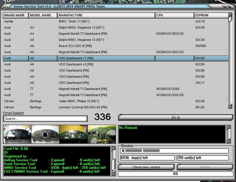Select Audi A8 row with 24C17 EEPROM
This screenshot has height=182, width=236.
click(116, 83)
